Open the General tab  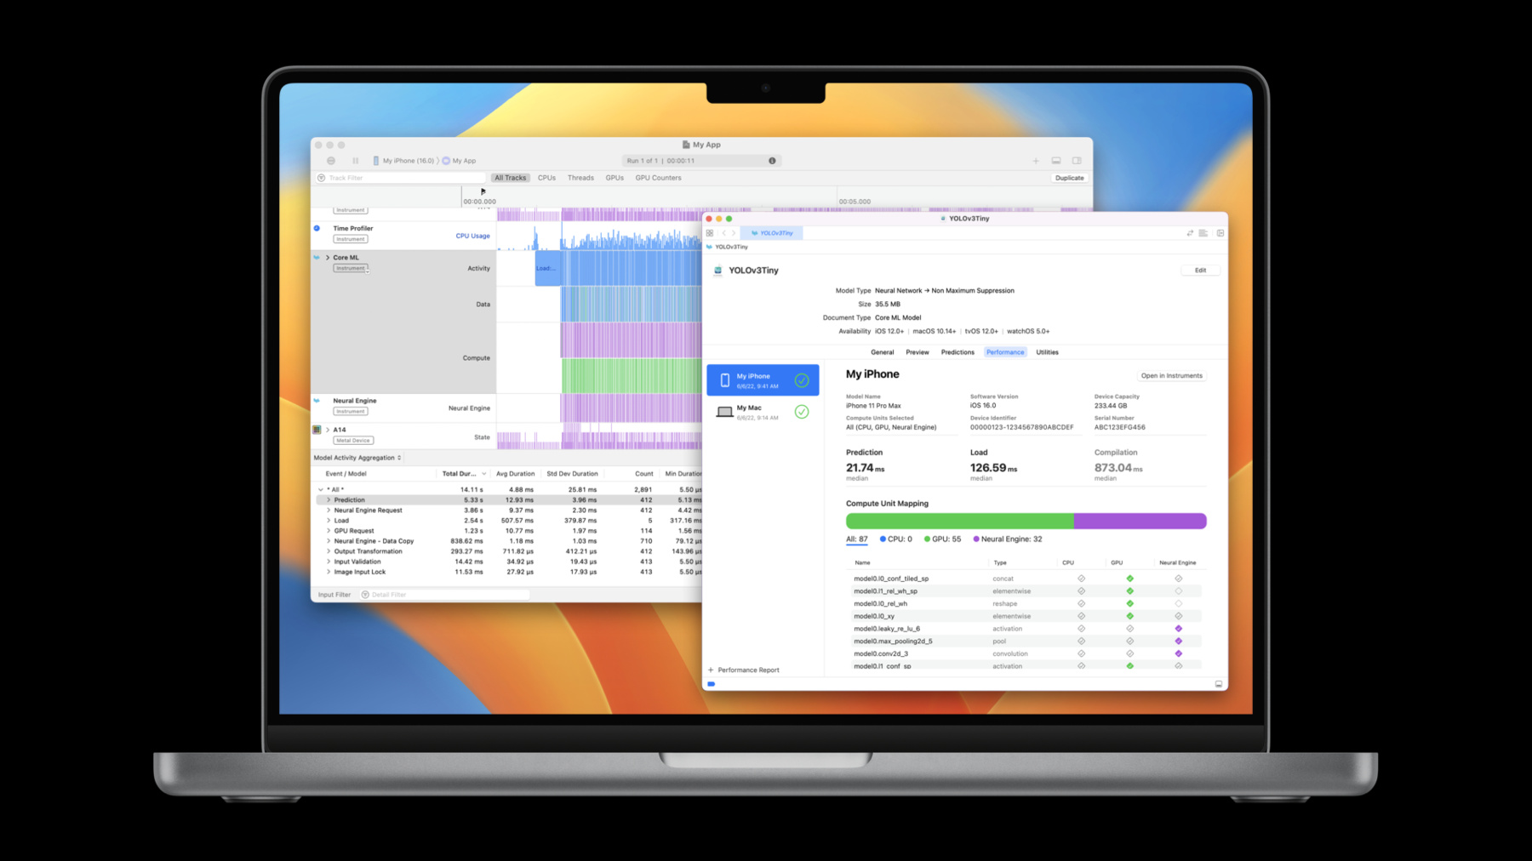coord(883,352)
